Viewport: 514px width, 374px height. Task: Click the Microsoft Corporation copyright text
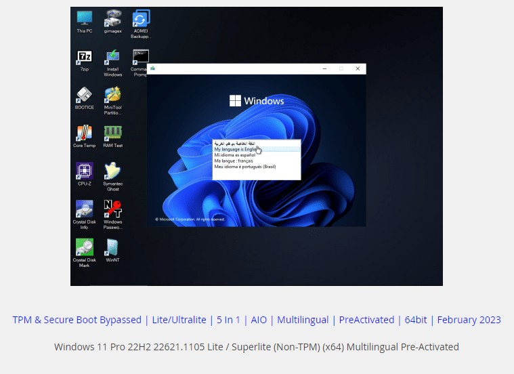pyautogui.click(x=190, y=219)
